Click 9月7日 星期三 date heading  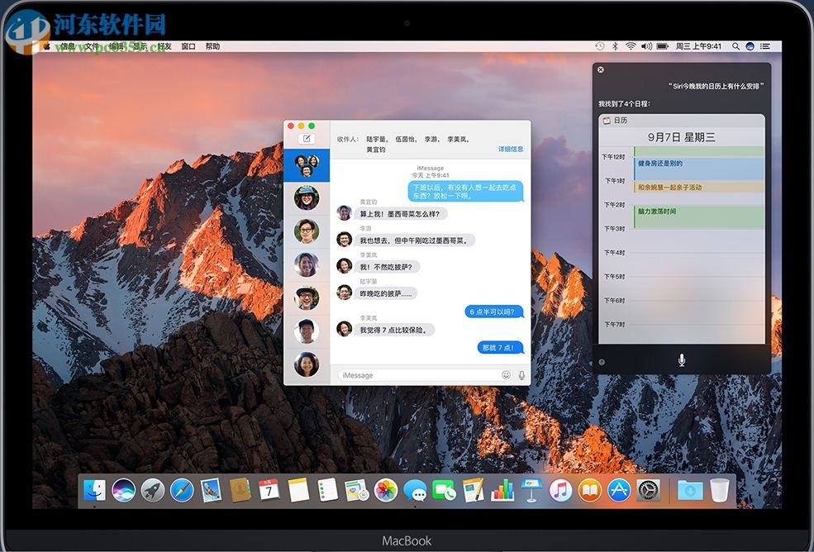point(681,137)
